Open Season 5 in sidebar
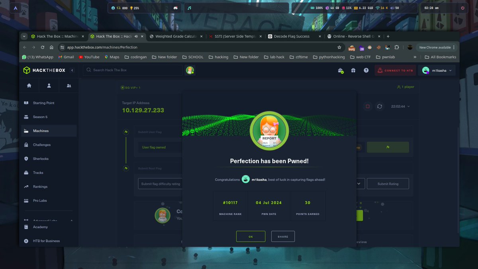This screenshot has width=478, height=269. click(x=49, y=117)
